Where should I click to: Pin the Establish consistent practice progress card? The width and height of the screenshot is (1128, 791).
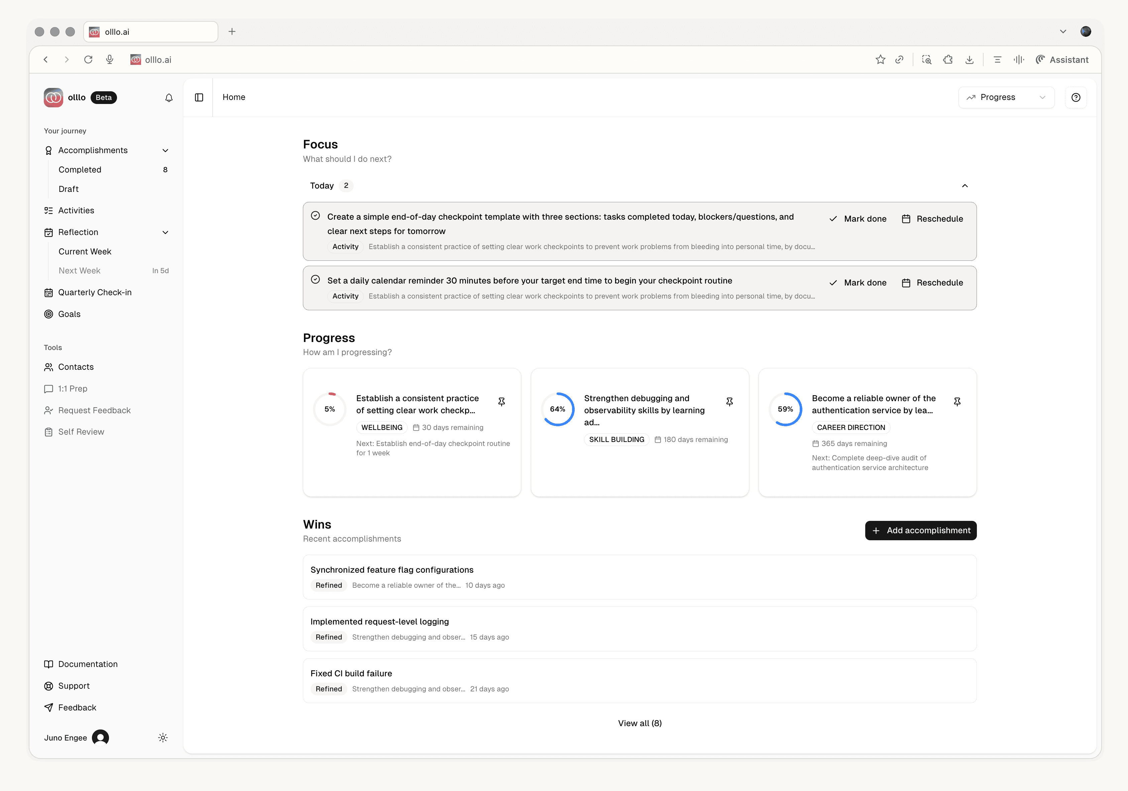point(501,402)
